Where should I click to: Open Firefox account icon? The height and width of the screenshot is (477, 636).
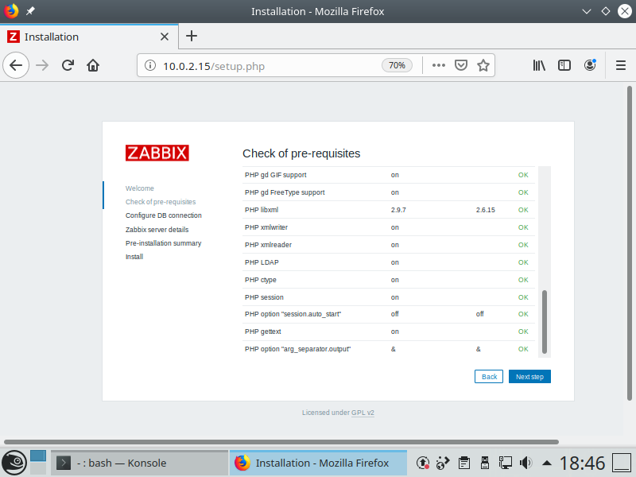click(590, 65)
